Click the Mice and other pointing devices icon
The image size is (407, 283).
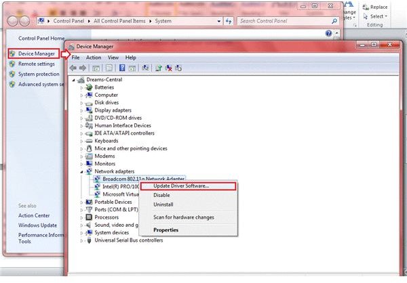click(89, 148)
